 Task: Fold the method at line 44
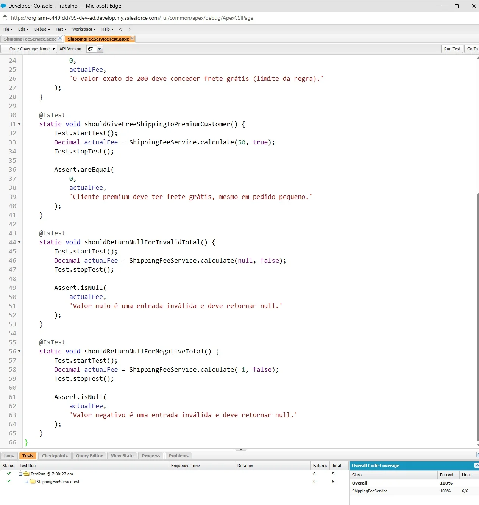tap(19, 242)
